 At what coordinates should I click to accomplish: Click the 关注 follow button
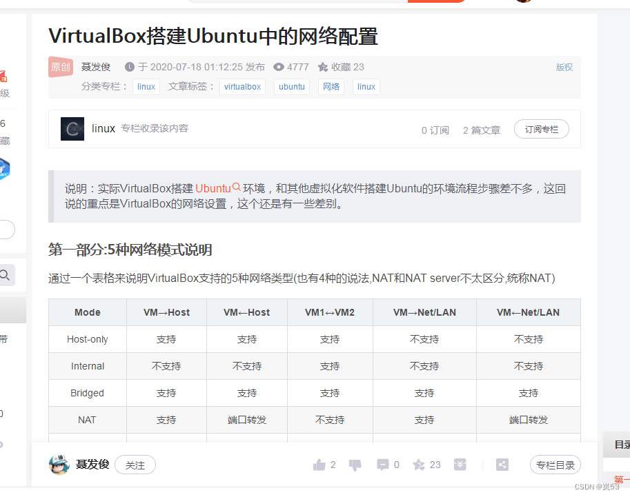135,465
